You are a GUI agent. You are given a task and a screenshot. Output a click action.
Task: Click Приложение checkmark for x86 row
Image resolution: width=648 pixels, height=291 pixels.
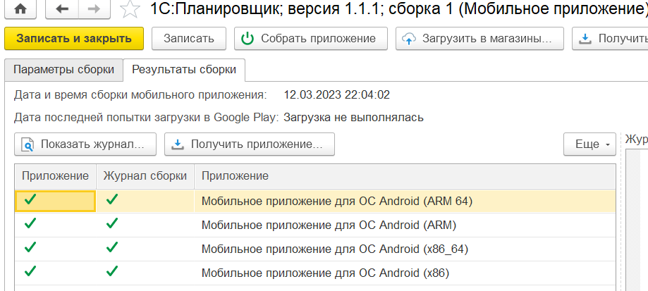30,271
